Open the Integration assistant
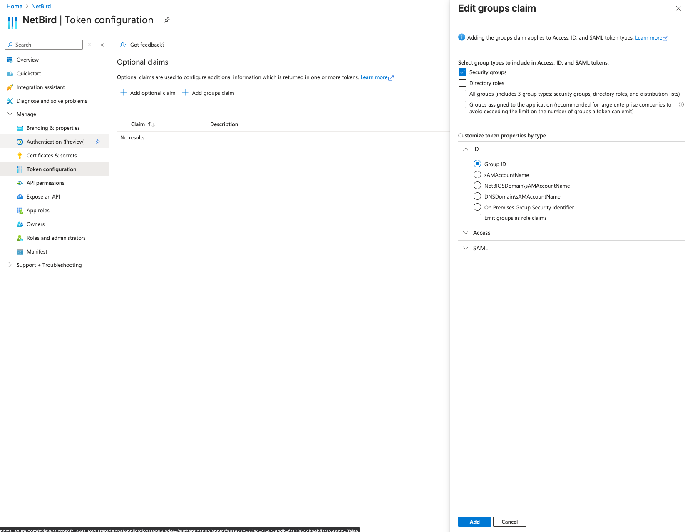Image resolution: width=690 pixels, height=532 pixels. click(x=41, y=87)
